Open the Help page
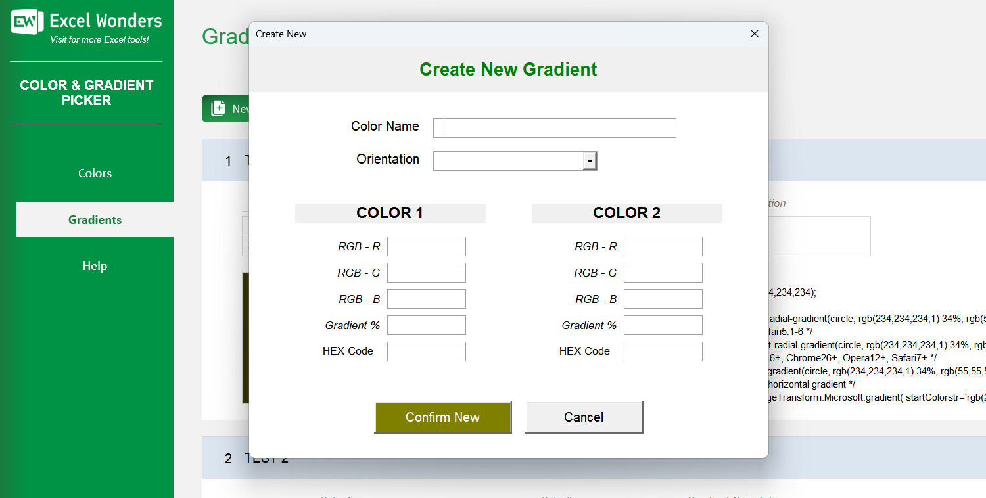The height and width of the screenshot is (498, 986). click(x=95, y=265)
